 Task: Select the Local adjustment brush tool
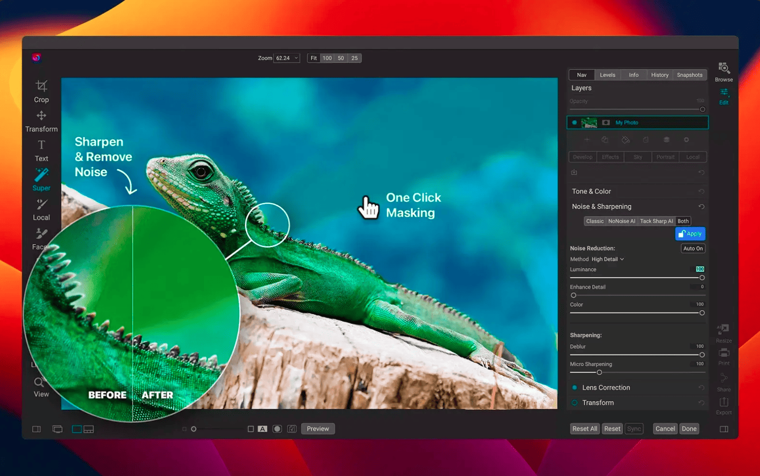point(41,209)
